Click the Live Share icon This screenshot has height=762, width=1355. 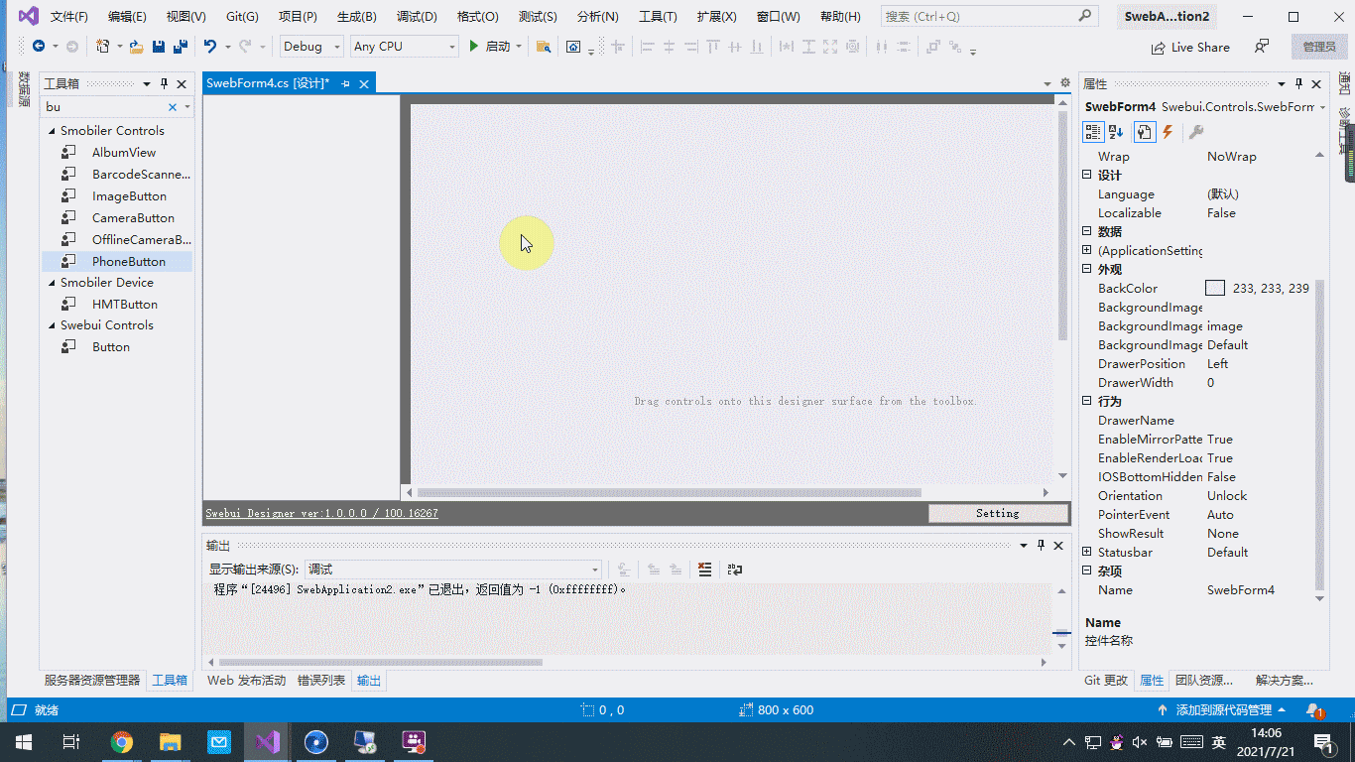point(1158,48)
